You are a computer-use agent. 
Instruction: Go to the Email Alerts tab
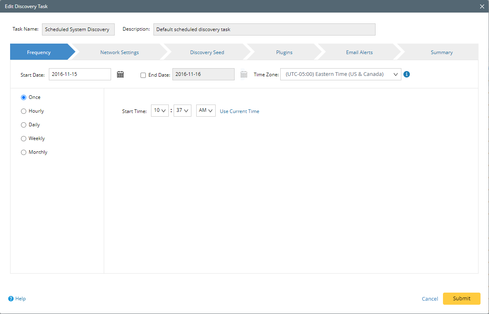coord(359,52)
